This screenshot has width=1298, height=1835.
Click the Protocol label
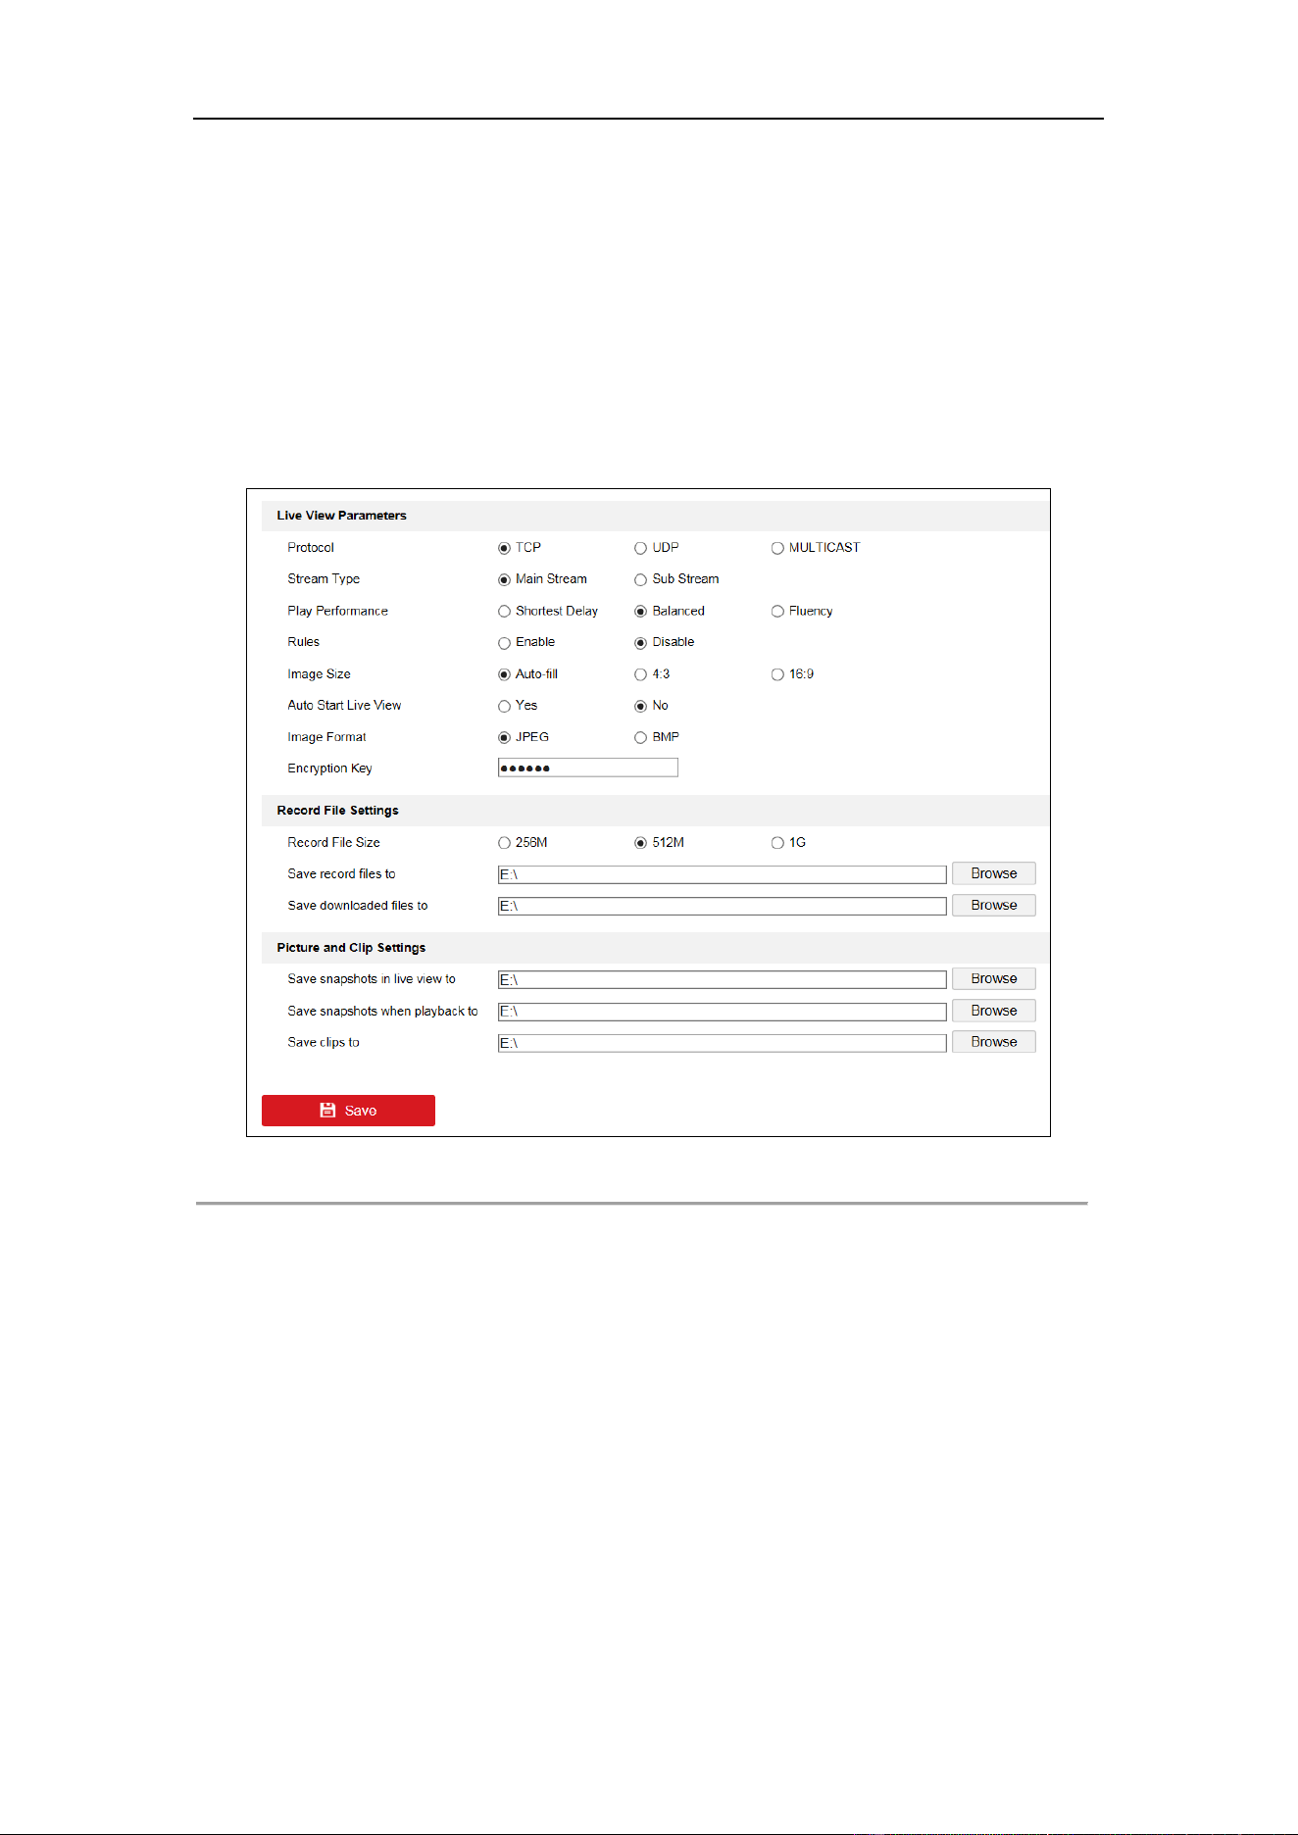(x=311, y=548)
